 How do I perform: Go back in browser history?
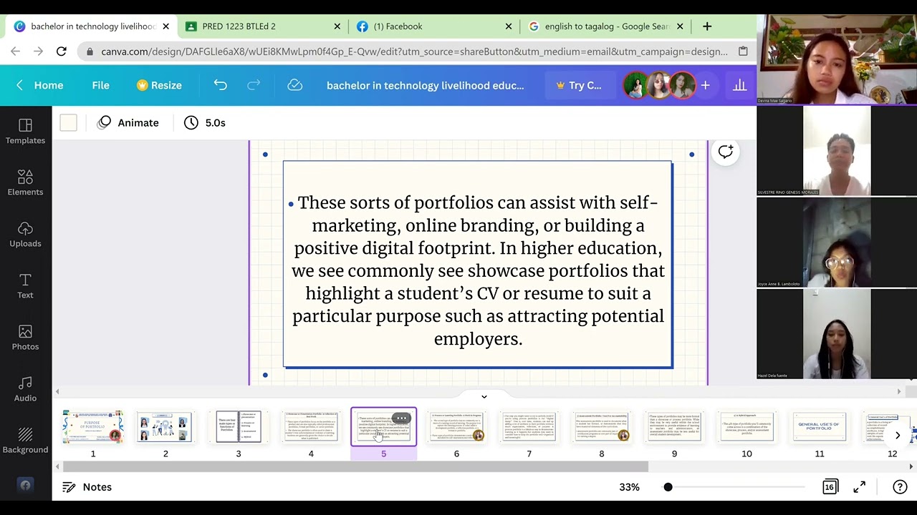click(x=16, y=51)
